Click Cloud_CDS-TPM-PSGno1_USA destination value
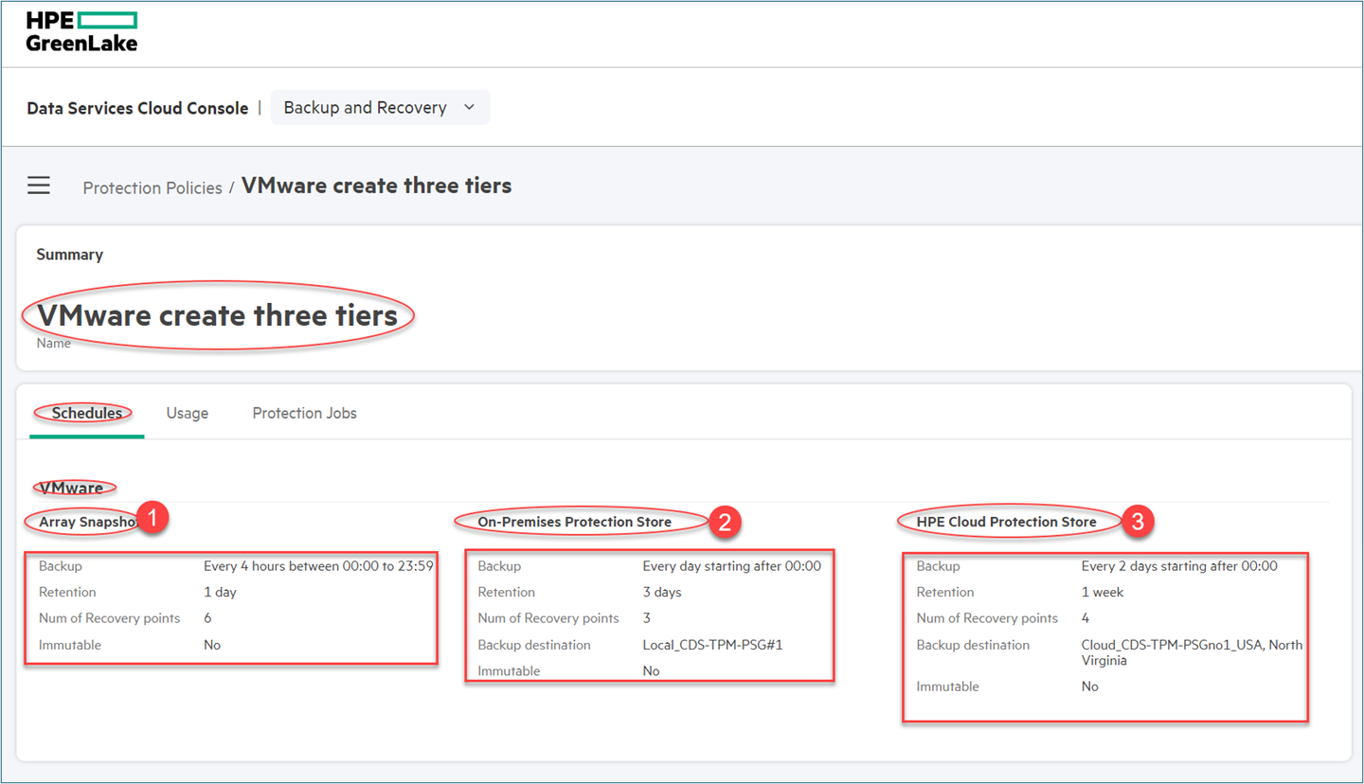The width and height of the screenshot is (1364, 784). point(1192,652)
